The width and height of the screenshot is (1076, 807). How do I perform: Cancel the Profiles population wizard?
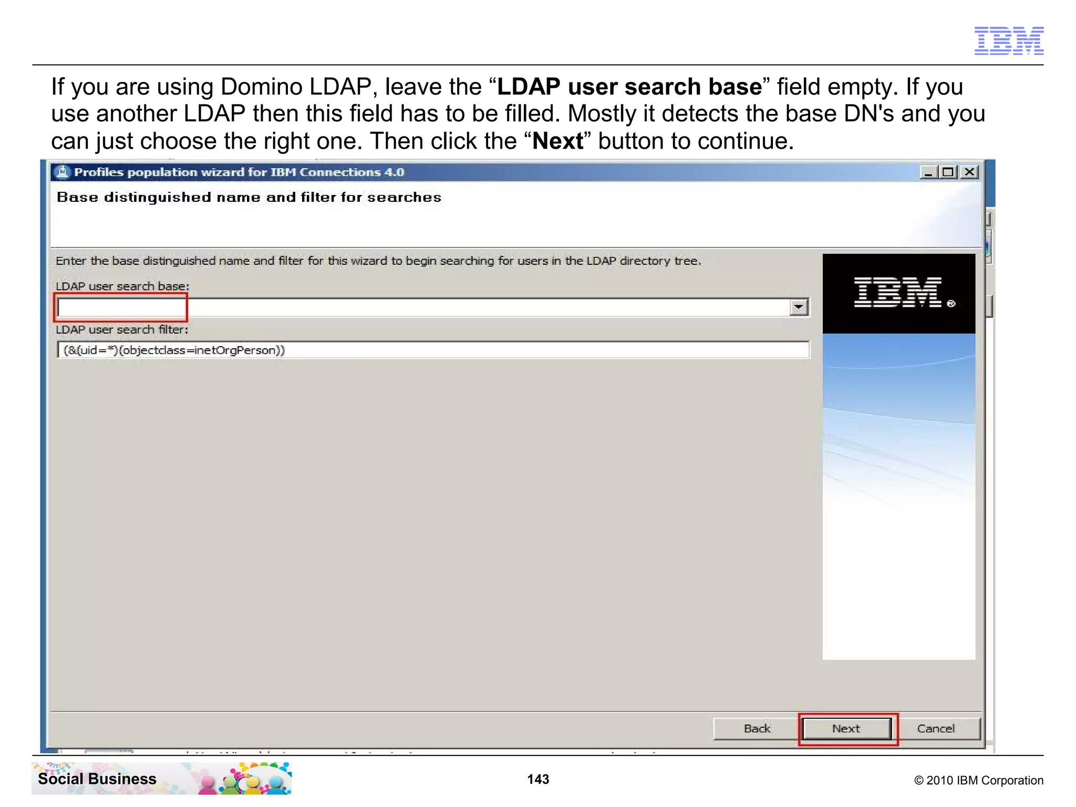coord(936,729)
